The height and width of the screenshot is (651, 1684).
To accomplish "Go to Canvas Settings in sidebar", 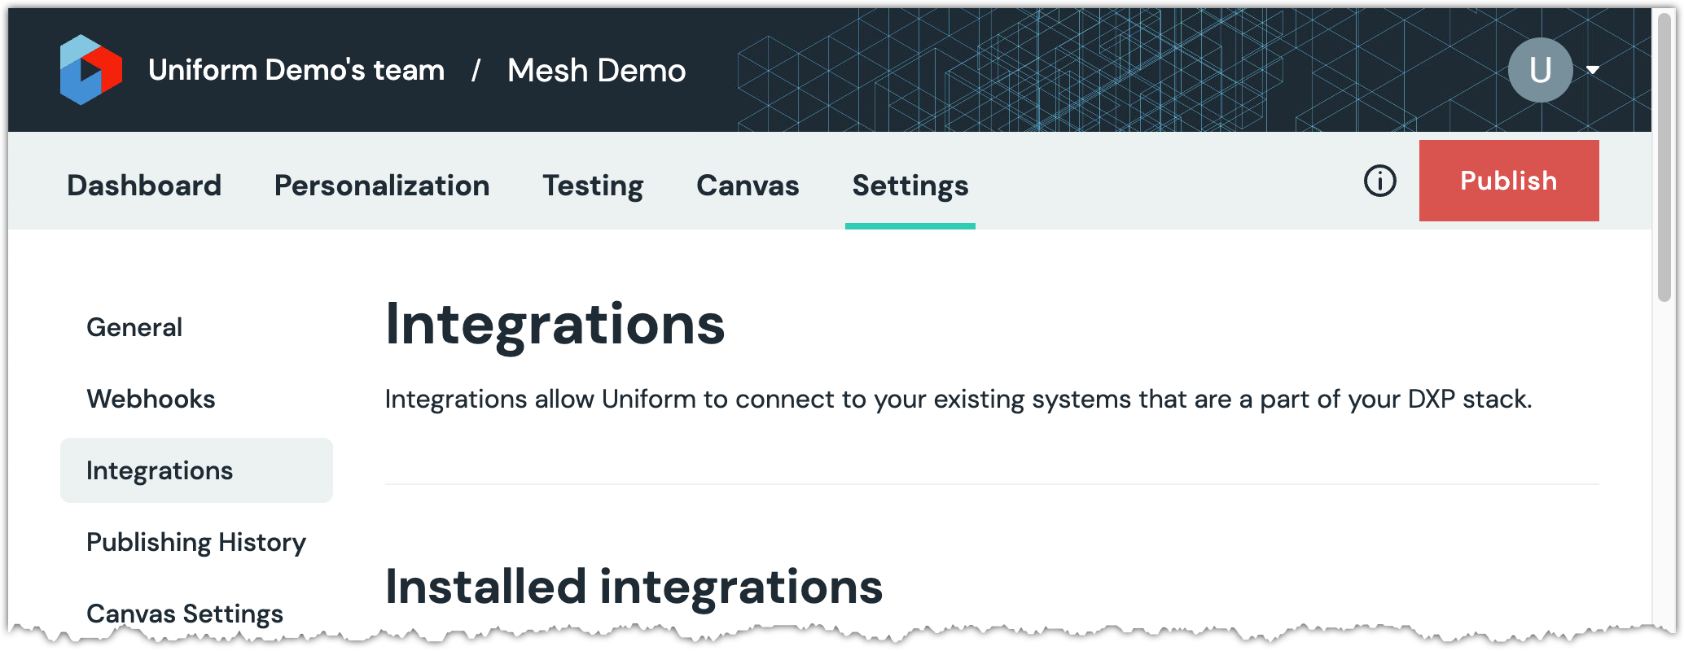I will pos(185,613).
